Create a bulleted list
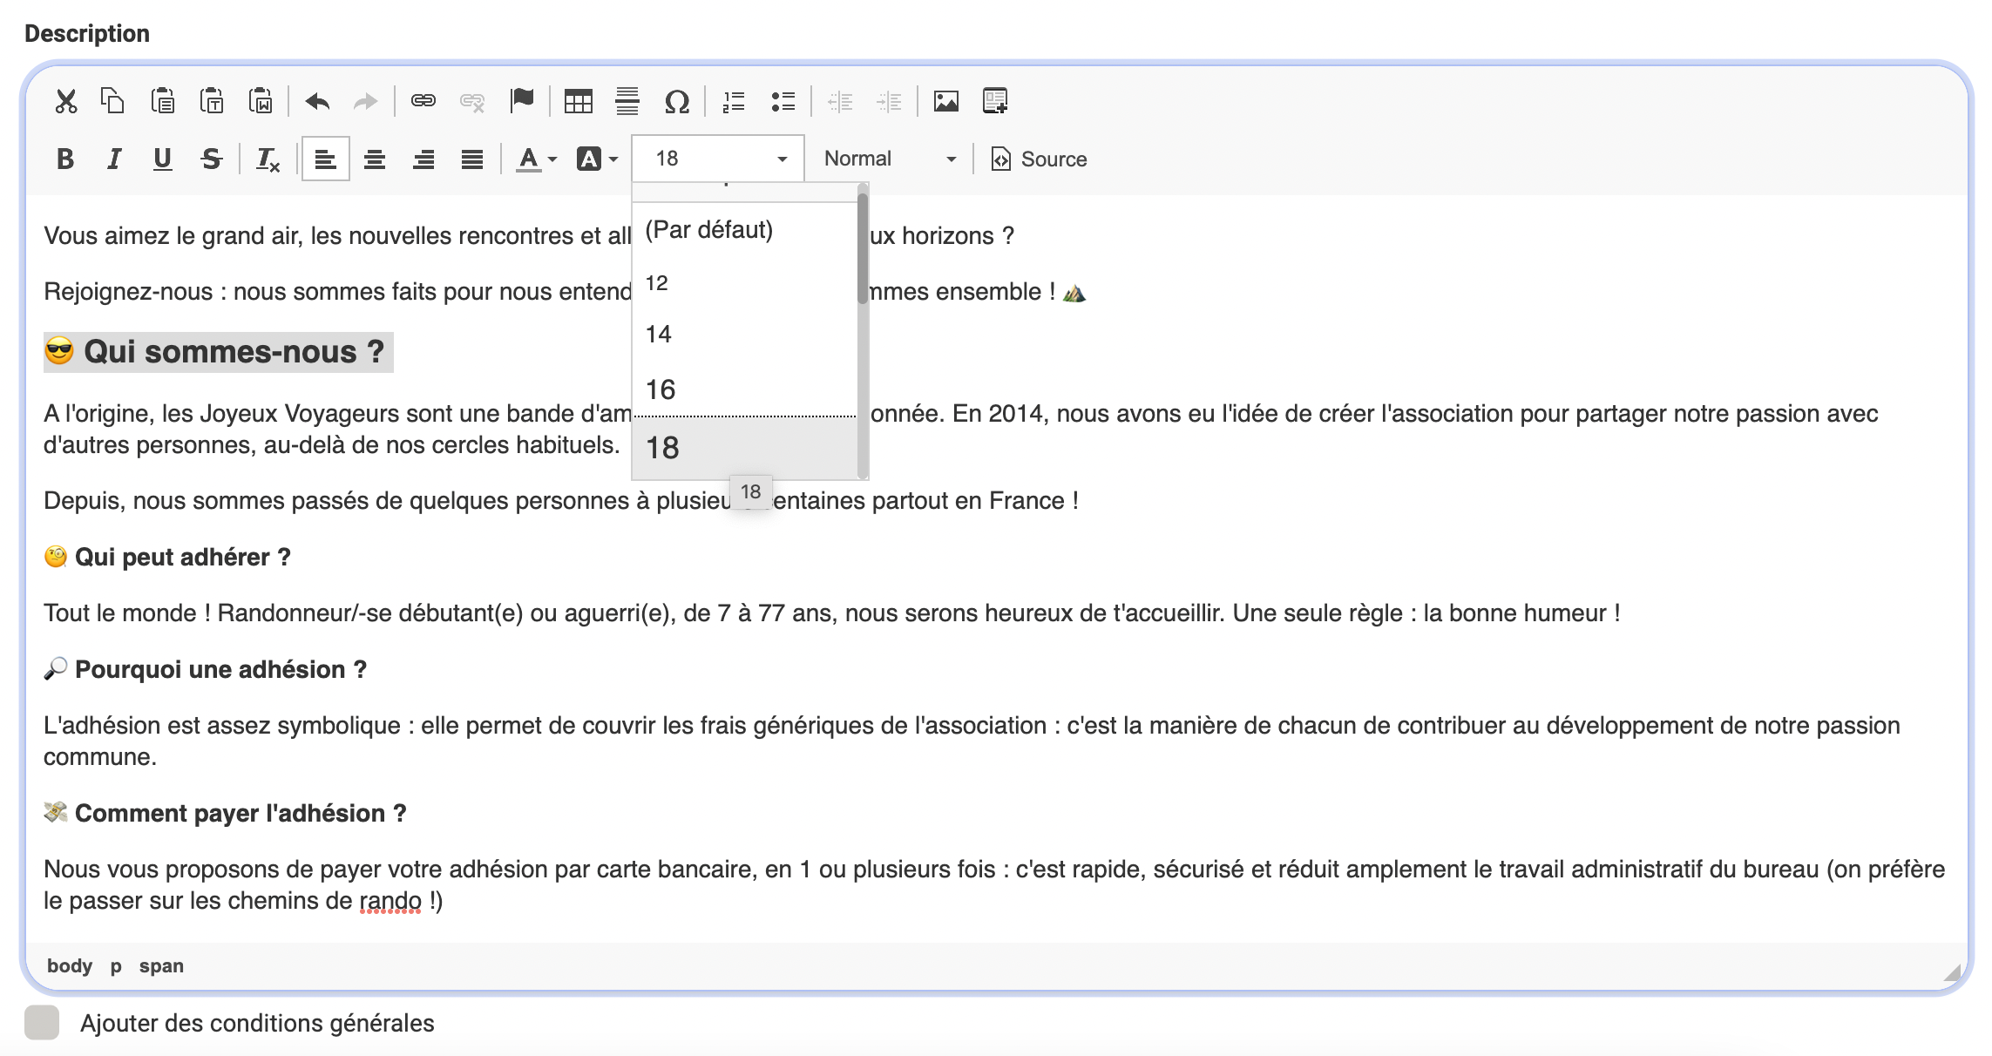This screenshot has width=1992, height=1056. point(783,101)
